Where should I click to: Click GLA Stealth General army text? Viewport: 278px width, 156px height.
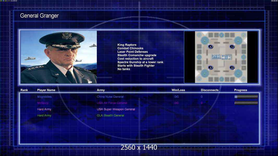click(111, 115)
